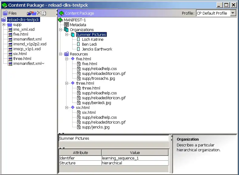Click the new folder icon in Files toolbar
This screenshot has height=175, width=239.
pyautogui.click(x=34, y=13)
